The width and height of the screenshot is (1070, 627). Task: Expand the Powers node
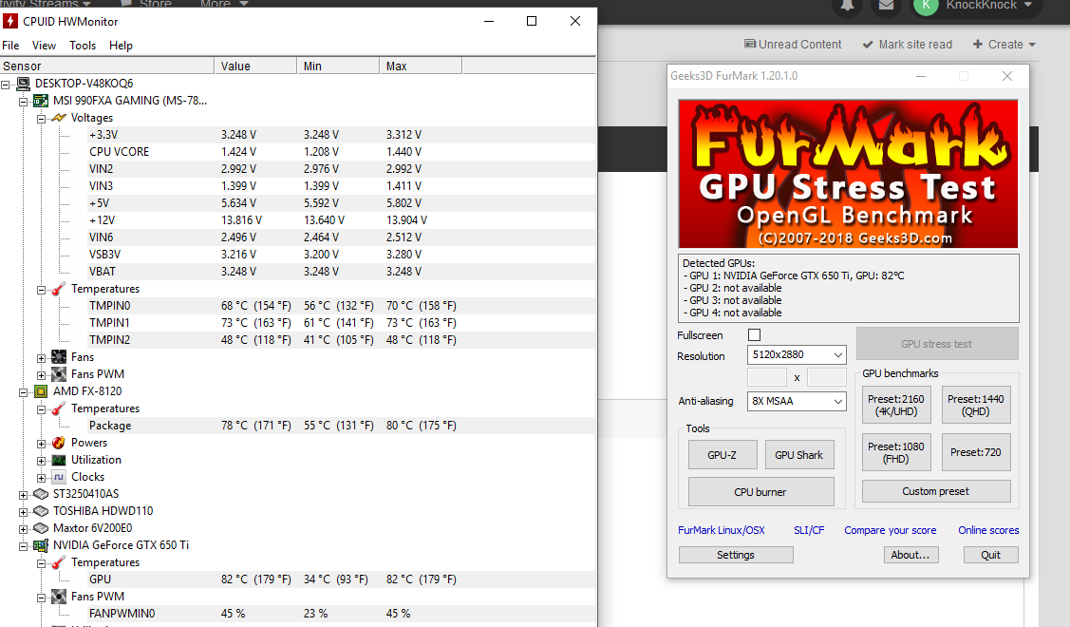click(x=41, y=444)
